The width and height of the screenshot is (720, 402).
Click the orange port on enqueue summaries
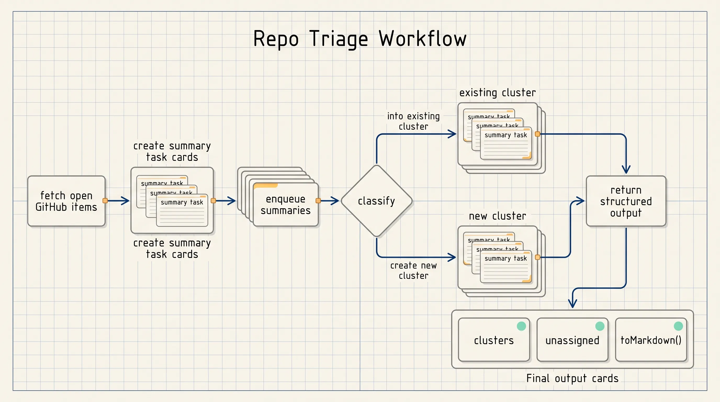tap(318, 201)
